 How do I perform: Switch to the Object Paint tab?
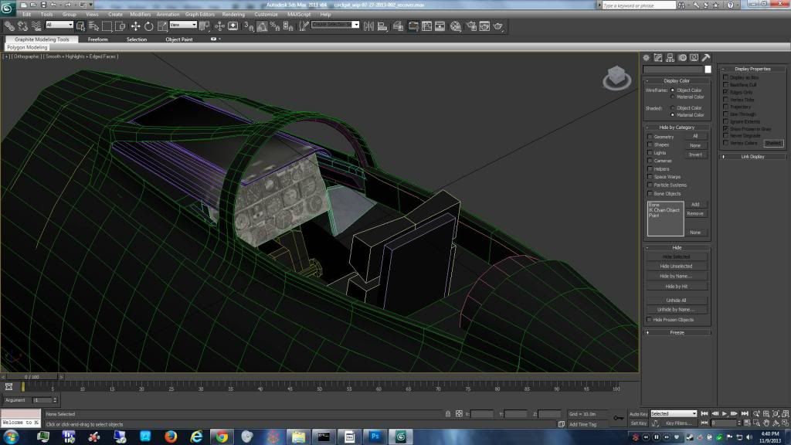tap(178, 39)
